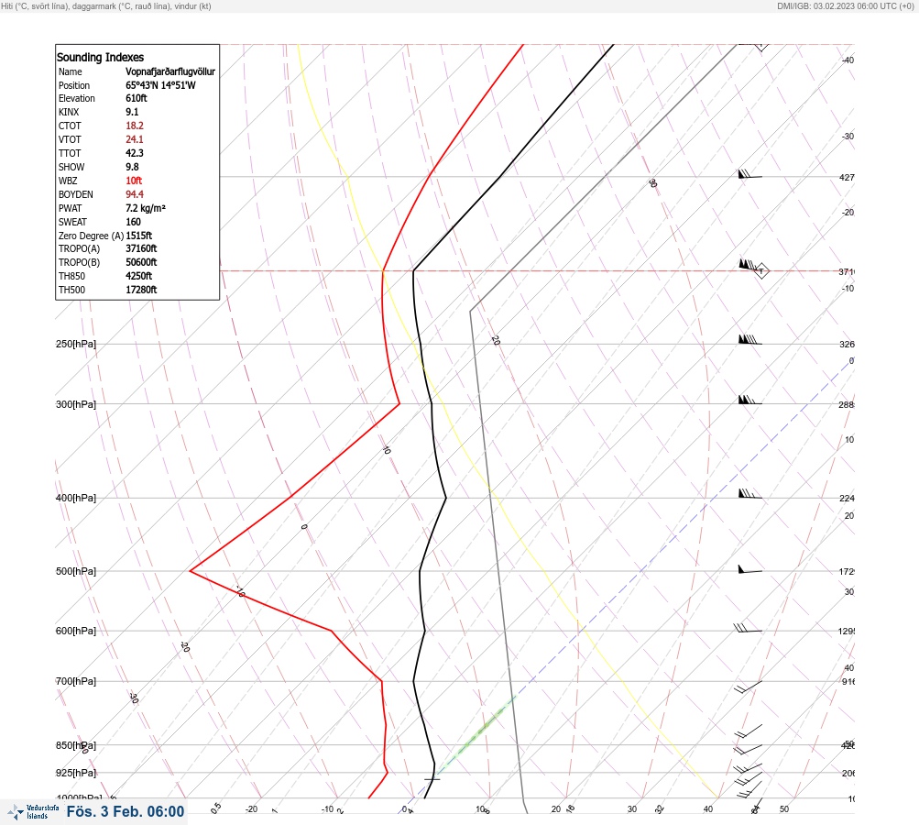Click the PWAT value 7.2 kg/m²
The image size is (919, 825).
[146, 208]
